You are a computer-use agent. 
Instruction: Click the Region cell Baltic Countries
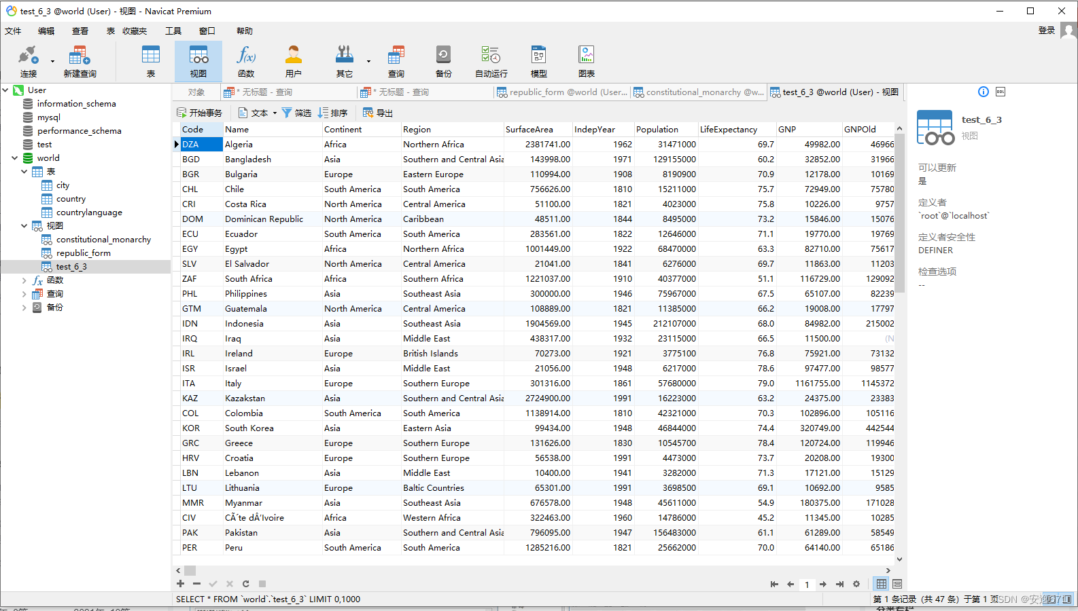tap(452, 487)
